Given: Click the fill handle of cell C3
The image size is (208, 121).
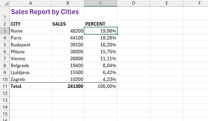Looking at the screenshot, I should point(117,34).
